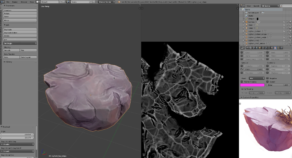The height and width of the screenshot is (158, 292).
Task: Open the scene browse icon in header
Action: coord(68,2)
